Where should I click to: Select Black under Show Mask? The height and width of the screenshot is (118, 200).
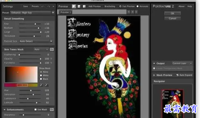(41, 79)
